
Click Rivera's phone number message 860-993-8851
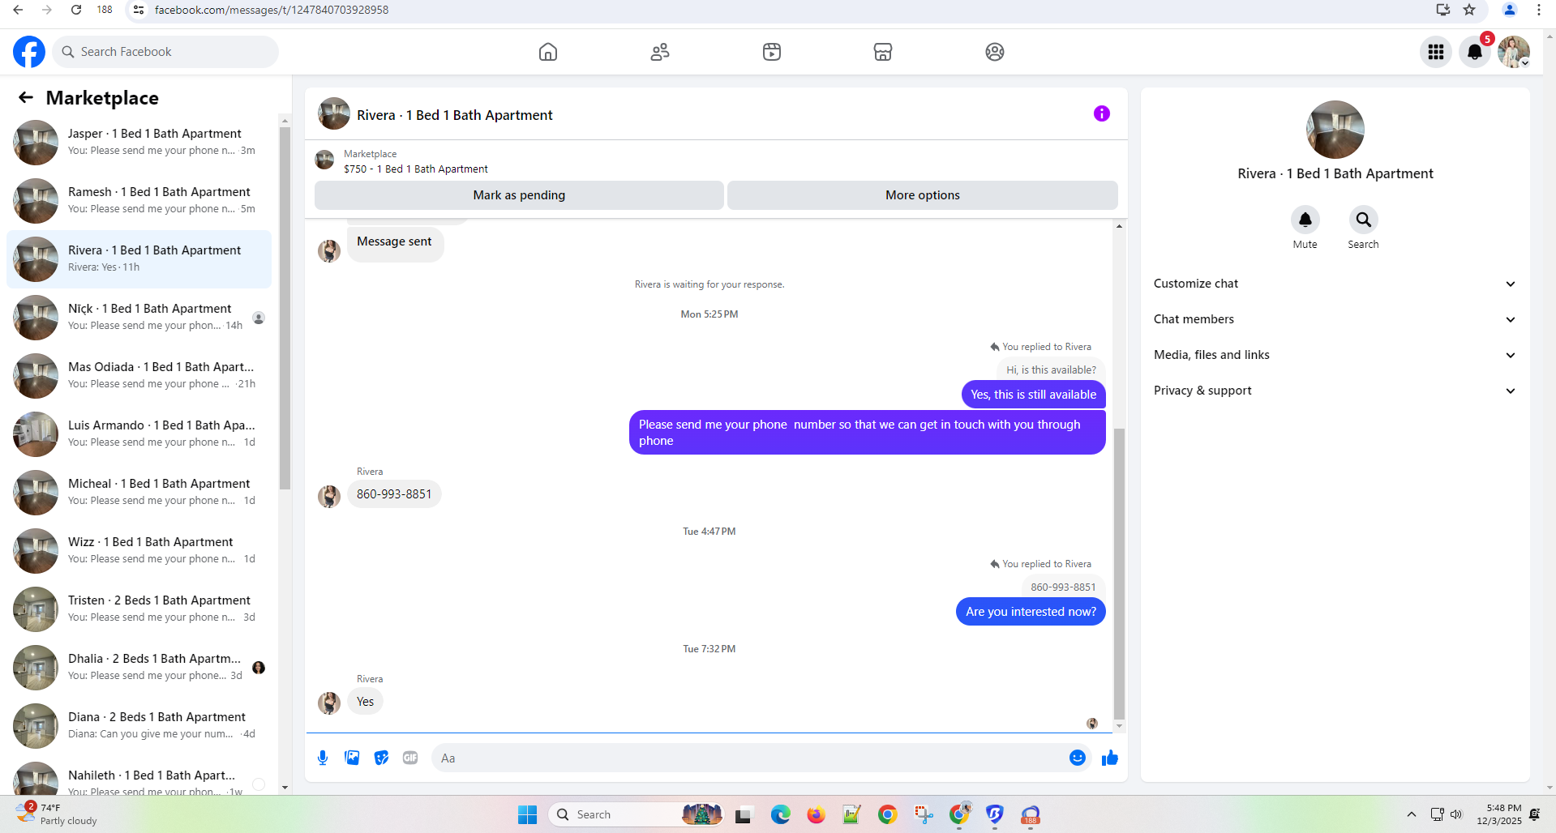click(x=394, y=494)
